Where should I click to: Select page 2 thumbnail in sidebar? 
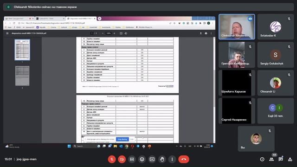pos(22,76)
